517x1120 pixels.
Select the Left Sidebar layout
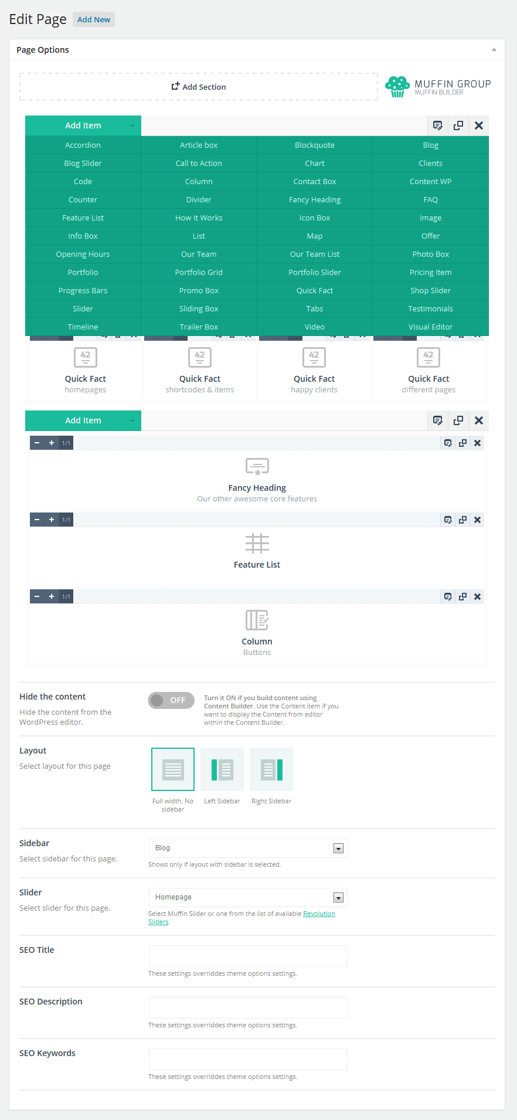(222, 769)
